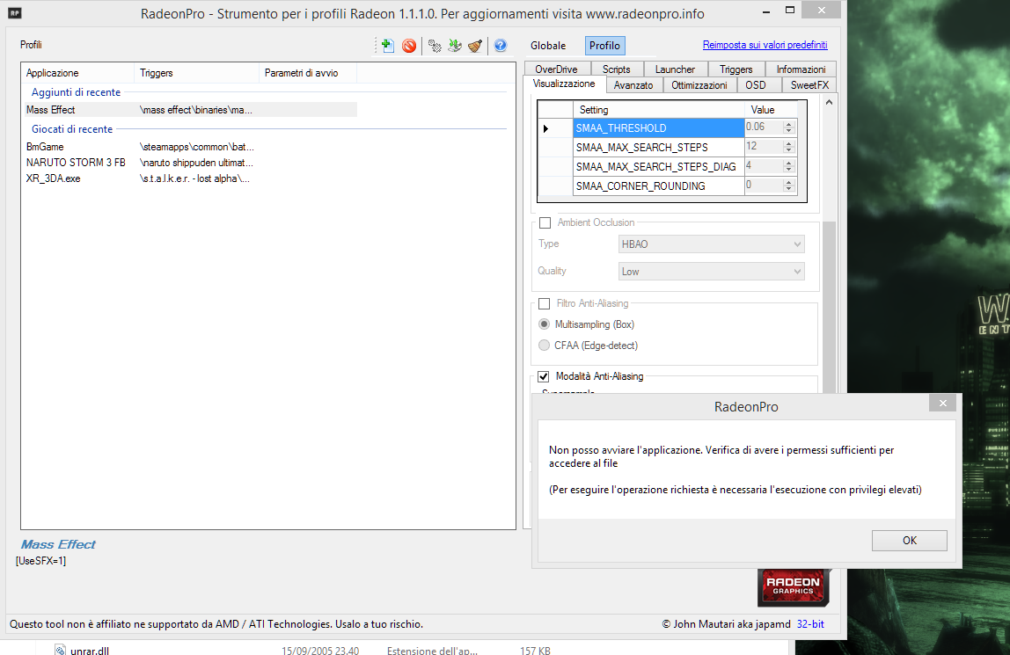Click the Triggers column header in the profile list
Image resolution: width=1010 pixels, height=655 pixels.
coord(196,73)
